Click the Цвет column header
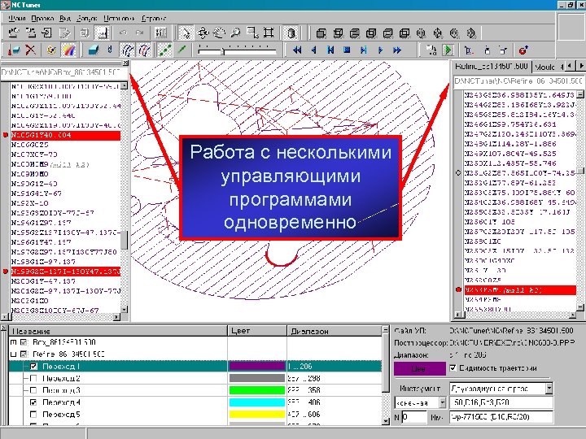 coord(257,331)
